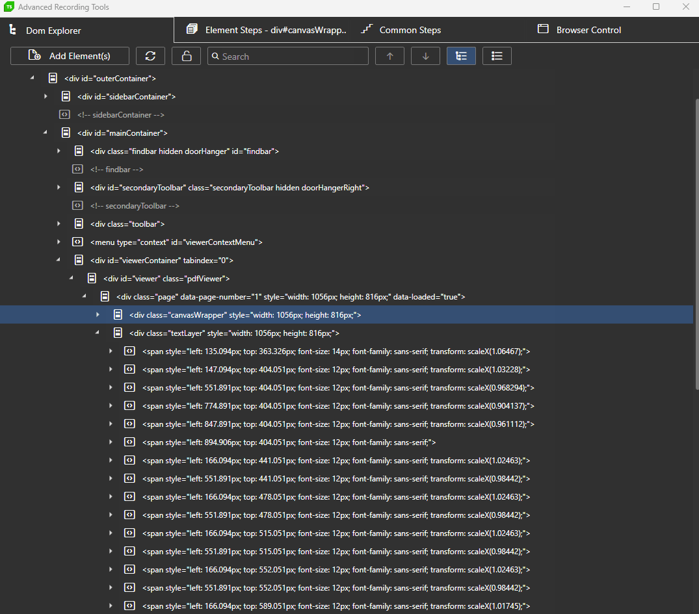Expand the viewerContextMenu menu node
Screen dimensions: 699x614
59,242
